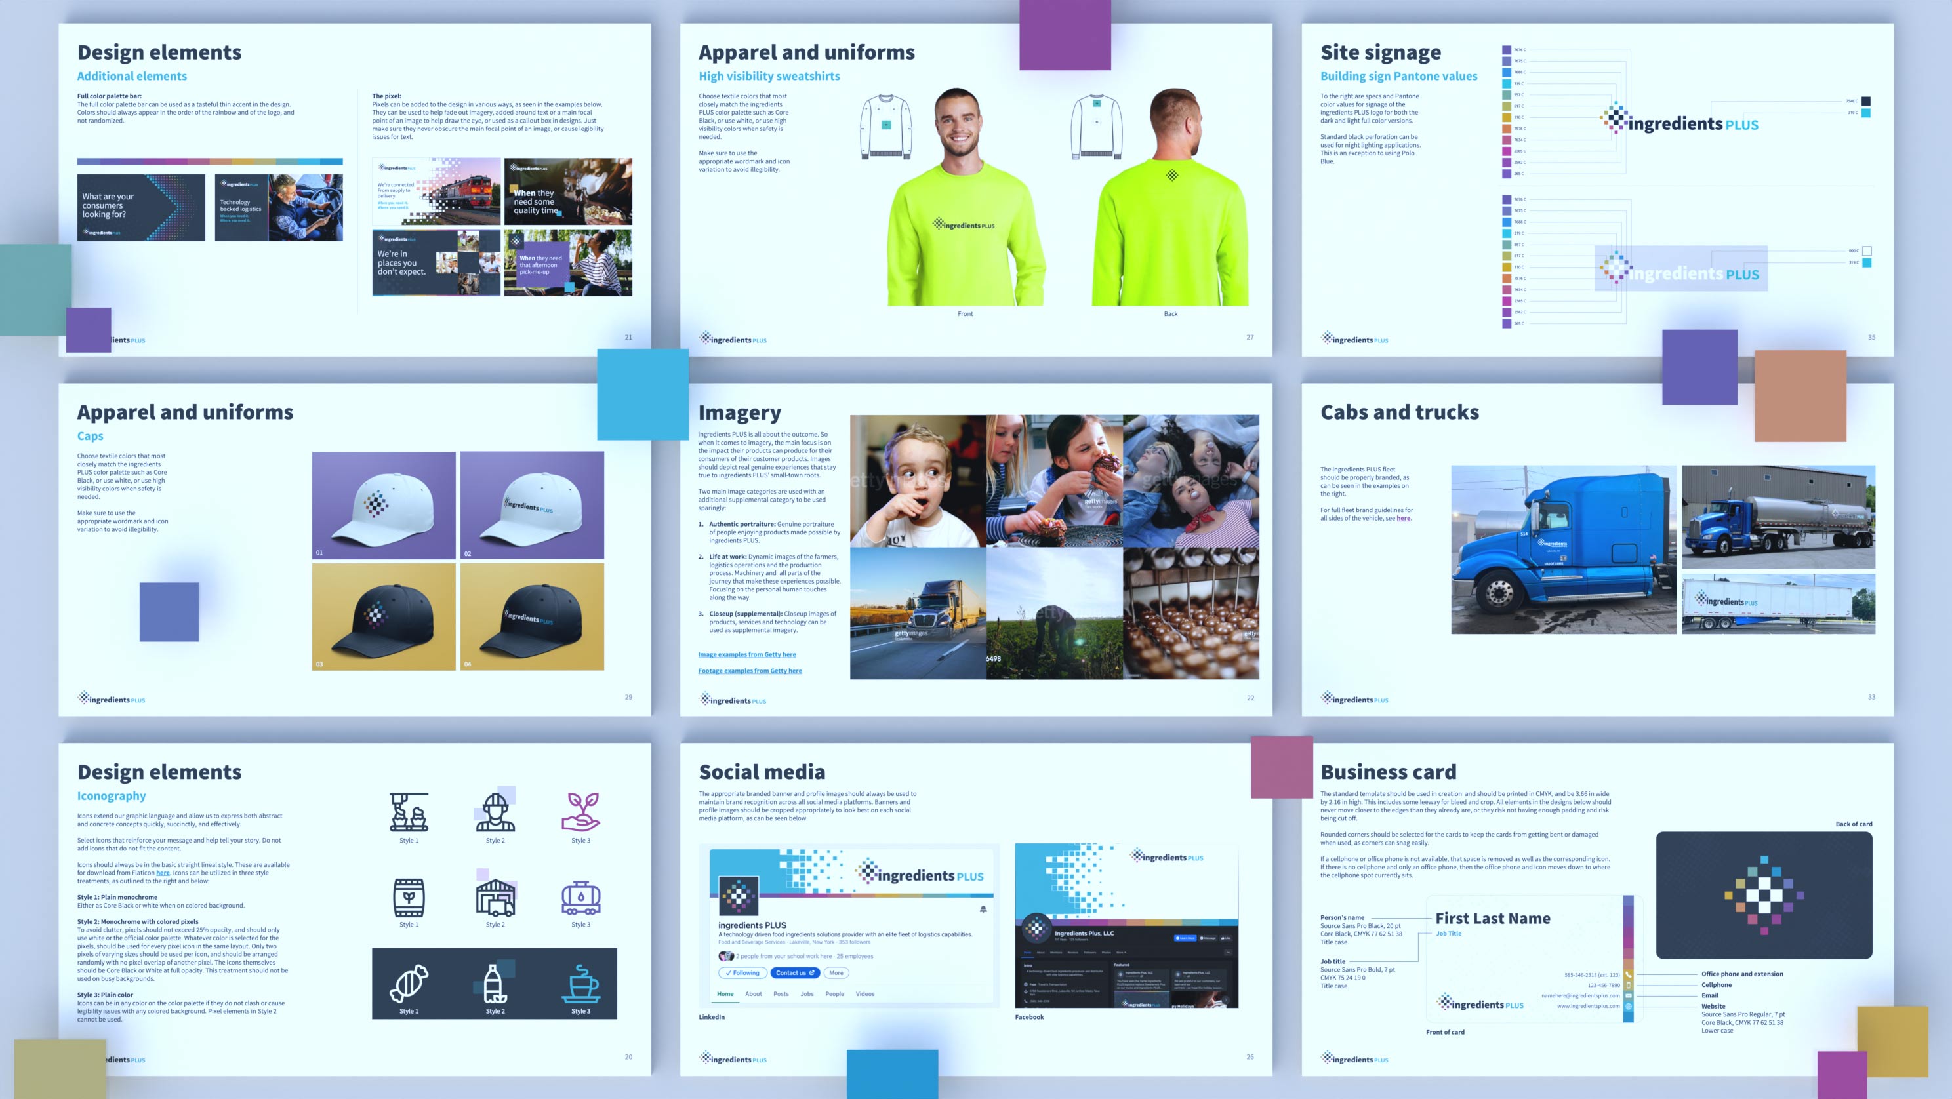Click the warehouse with truck icon

pos(495,898)
